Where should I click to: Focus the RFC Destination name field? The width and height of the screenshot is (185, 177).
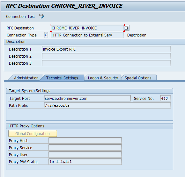click(87, 28)
